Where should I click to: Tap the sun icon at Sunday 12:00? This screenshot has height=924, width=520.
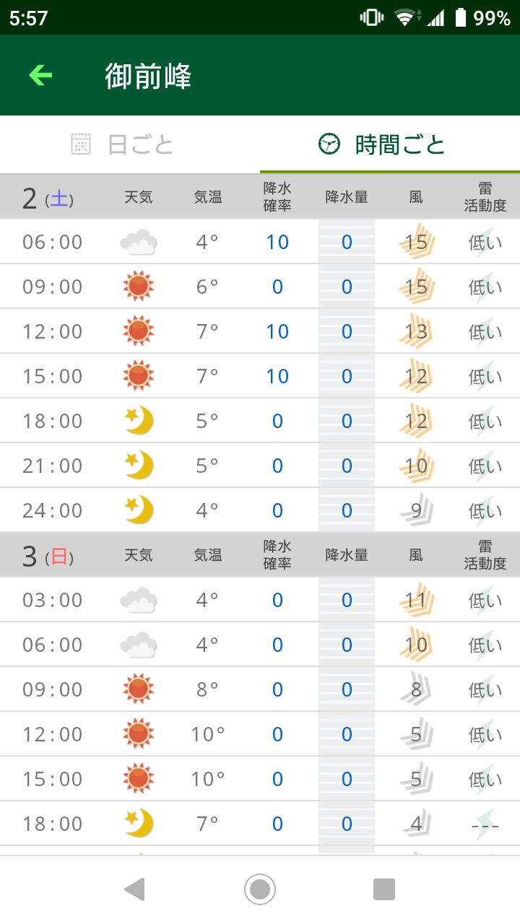[139, 734]
